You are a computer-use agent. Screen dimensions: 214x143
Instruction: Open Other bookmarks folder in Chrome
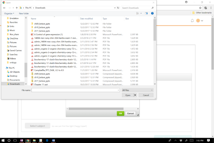pos(202,13)
